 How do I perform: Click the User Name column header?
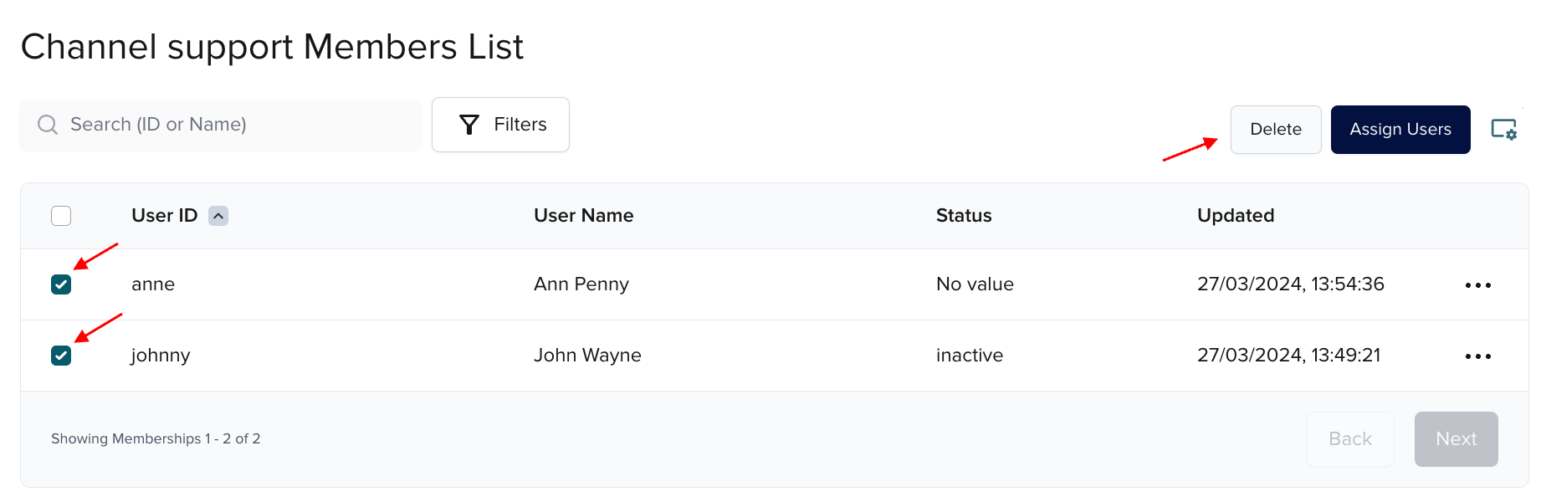(583, 216)
